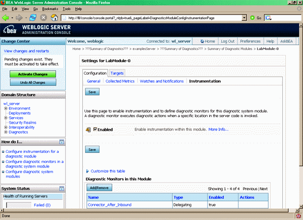Click the grey Forward arrow
This screenshot has width=303, height=220.
pyautogui.click(x=19, y=18)
